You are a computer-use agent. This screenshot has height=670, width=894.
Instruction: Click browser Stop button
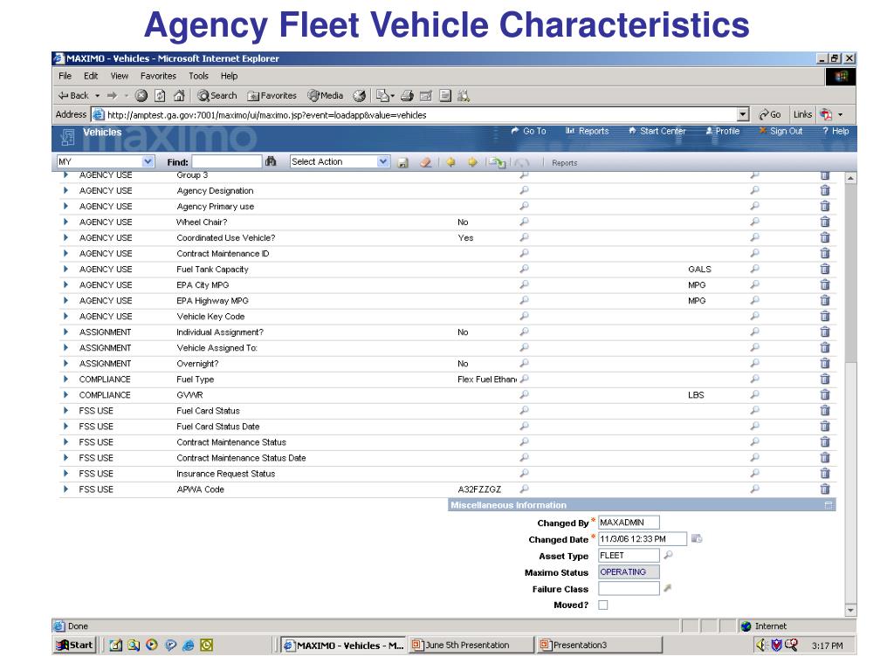(x=141, y=96)
